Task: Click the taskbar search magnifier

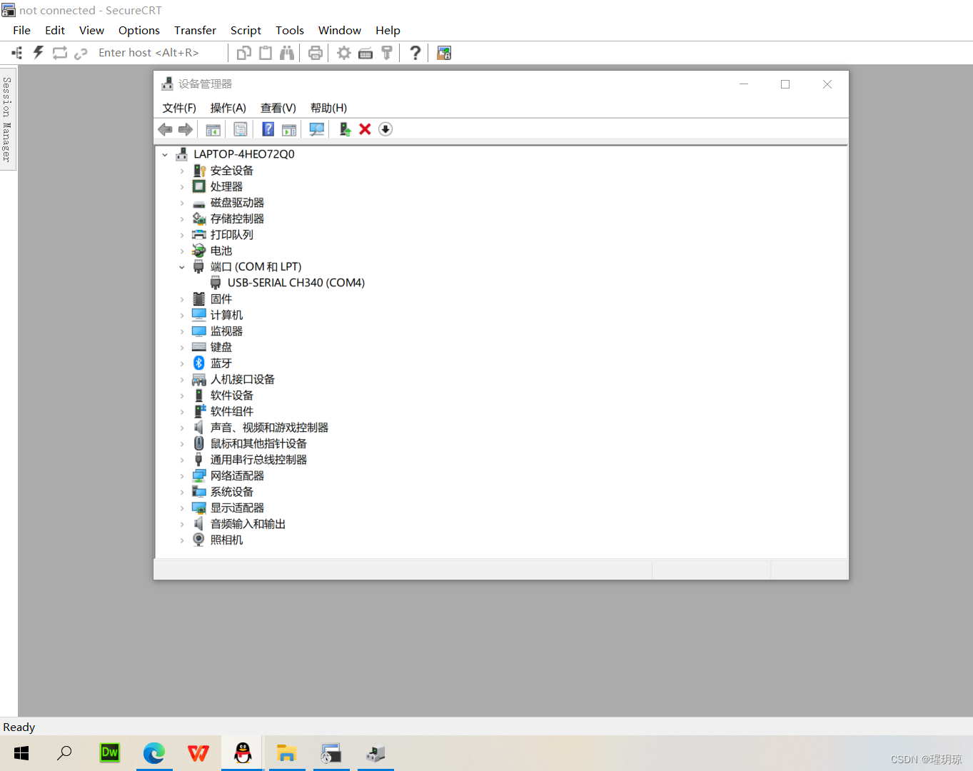Action: (x=64, y=752)
